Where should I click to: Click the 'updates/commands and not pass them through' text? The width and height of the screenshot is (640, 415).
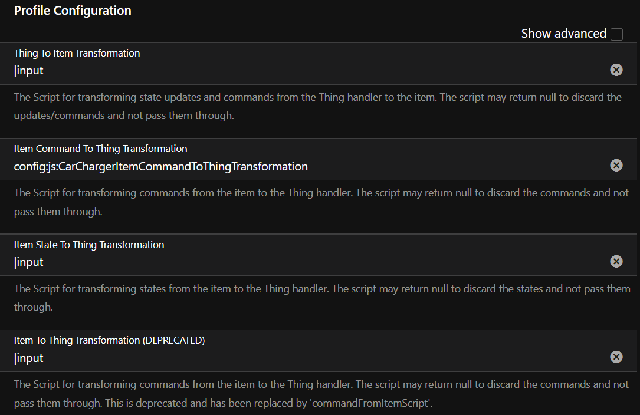point(124,116)
